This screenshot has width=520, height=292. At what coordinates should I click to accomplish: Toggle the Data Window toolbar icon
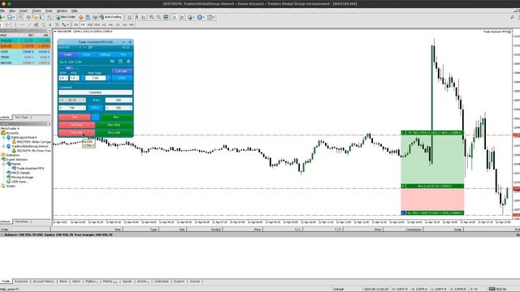[x=28, y=17]
